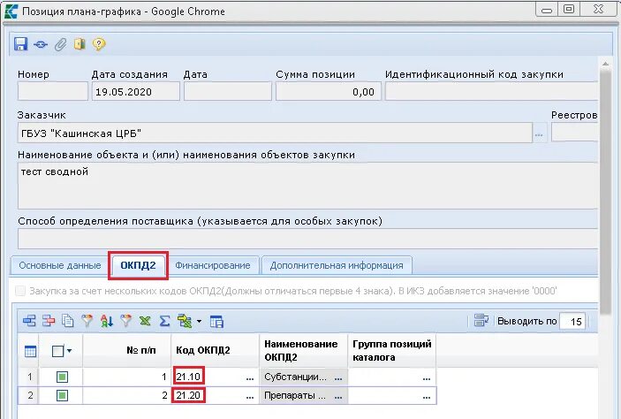
Task: Copy the selected row in the grid
Action: pos(68,321)
